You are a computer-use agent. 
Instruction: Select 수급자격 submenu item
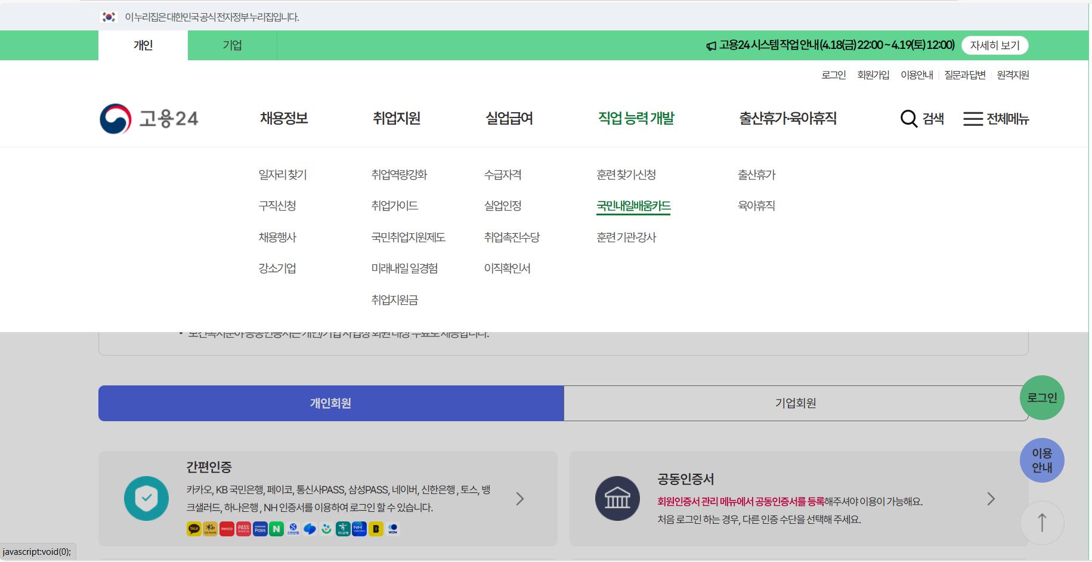[503, 175]
